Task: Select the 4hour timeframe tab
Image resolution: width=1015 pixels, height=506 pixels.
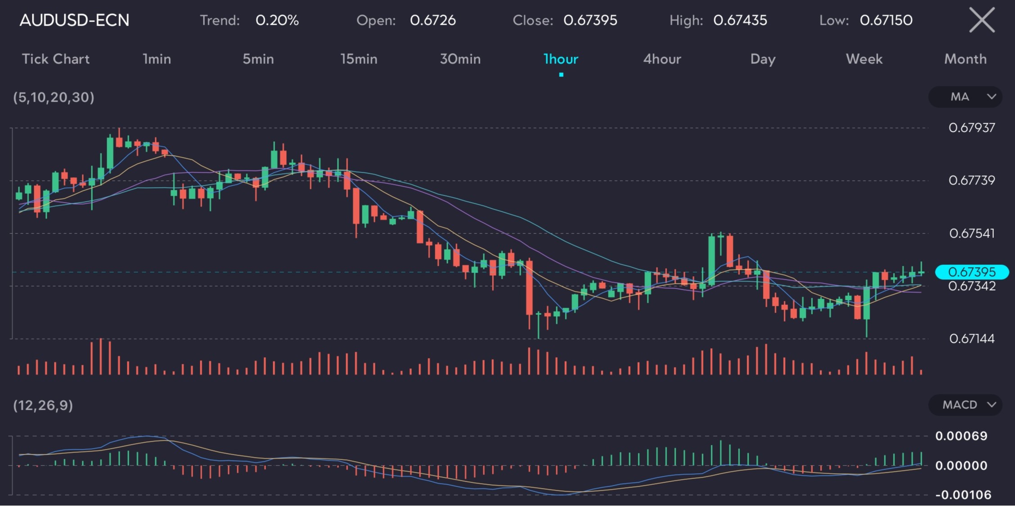Action: pos(662,59)
